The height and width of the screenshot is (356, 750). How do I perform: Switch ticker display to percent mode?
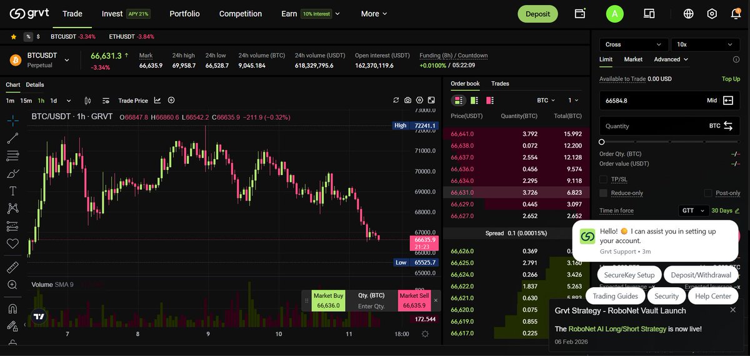click(28, 37)
